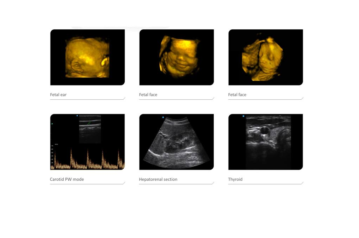
Task: Click the Hepatorenal section caption
Action: coord(158,179)
